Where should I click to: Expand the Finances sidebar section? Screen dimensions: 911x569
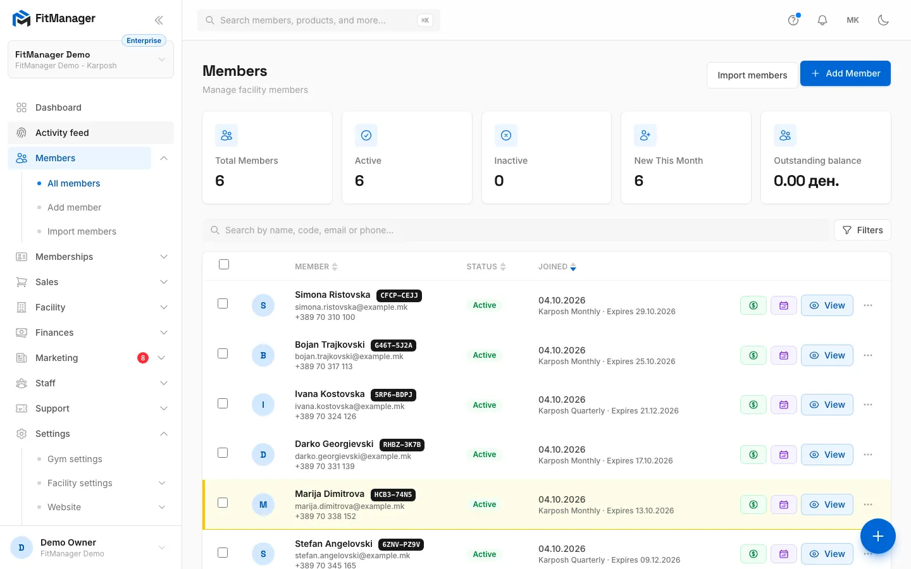[x=92, y=333]
